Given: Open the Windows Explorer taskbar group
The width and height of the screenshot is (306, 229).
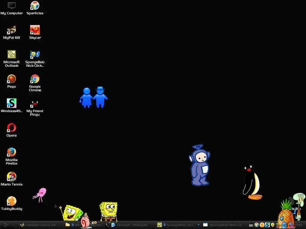Looking at the screenshot, I should [x=84, y=225].
